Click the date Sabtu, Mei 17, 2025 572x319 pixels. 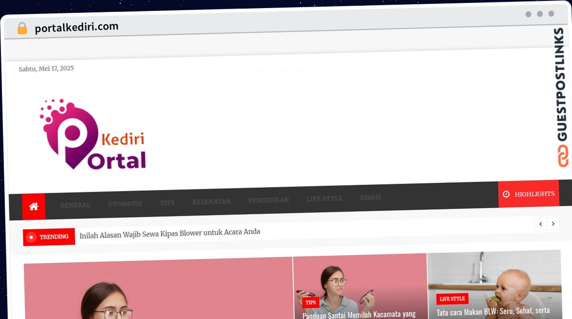click(x=46, y=69)
